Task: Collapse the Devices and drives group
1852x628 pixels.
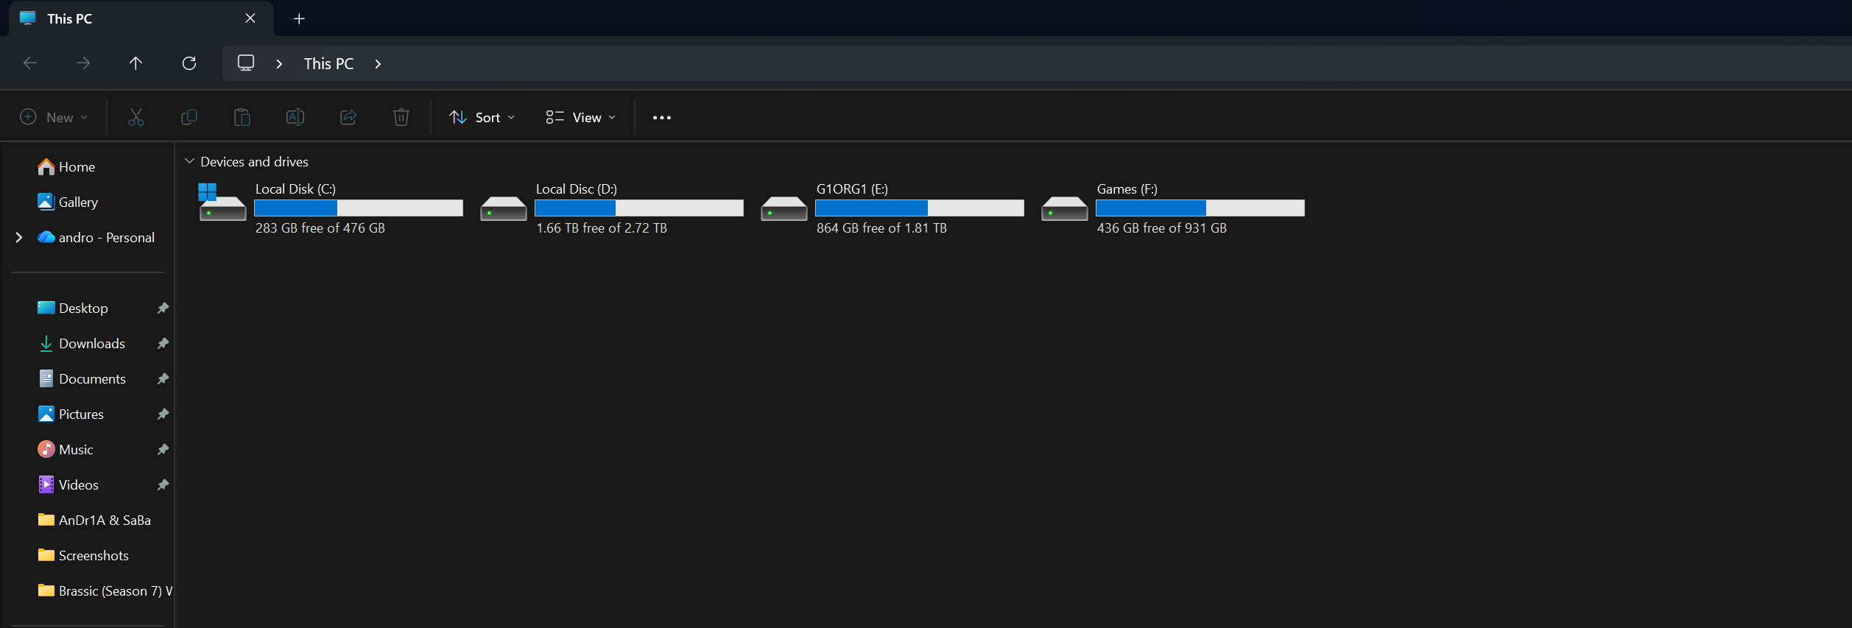Action: (x=189, y=161)
